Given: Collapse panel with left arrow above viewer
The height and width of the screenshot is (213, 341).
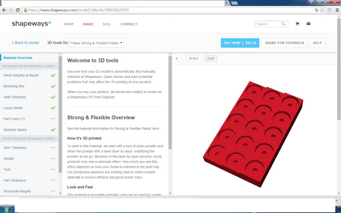Looking at the screenshot, I should click(177, 58).
